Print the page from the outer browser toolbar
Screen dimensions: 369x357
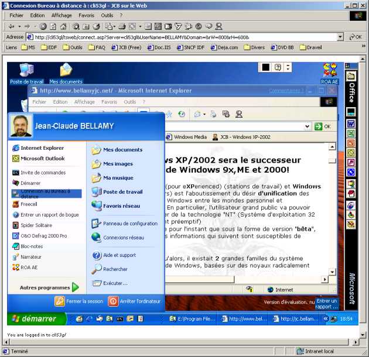[x=122, y=26]
